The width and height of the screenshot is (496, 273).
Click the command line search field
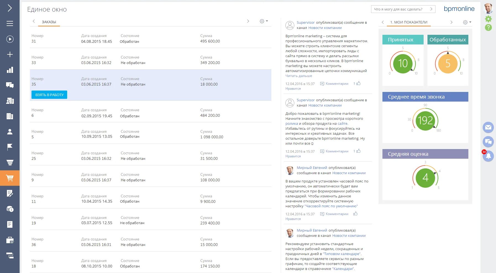click(x=400, y=9)
